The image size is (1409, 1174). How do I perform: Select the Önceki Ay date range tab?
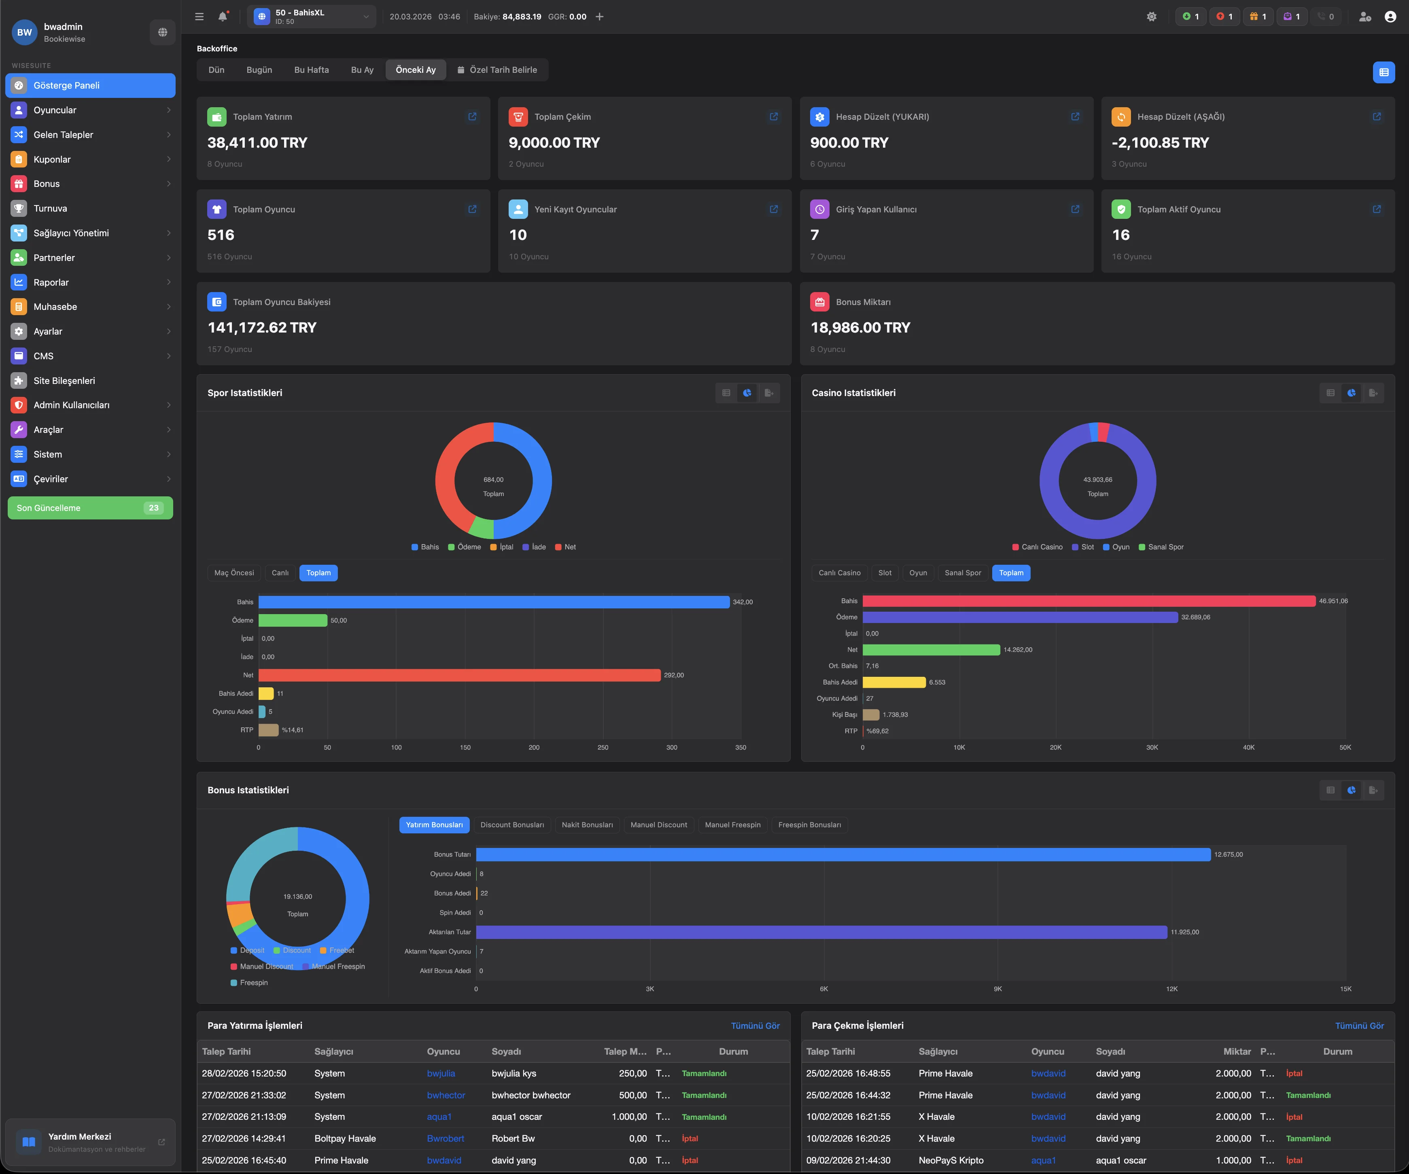click(415, 69)
